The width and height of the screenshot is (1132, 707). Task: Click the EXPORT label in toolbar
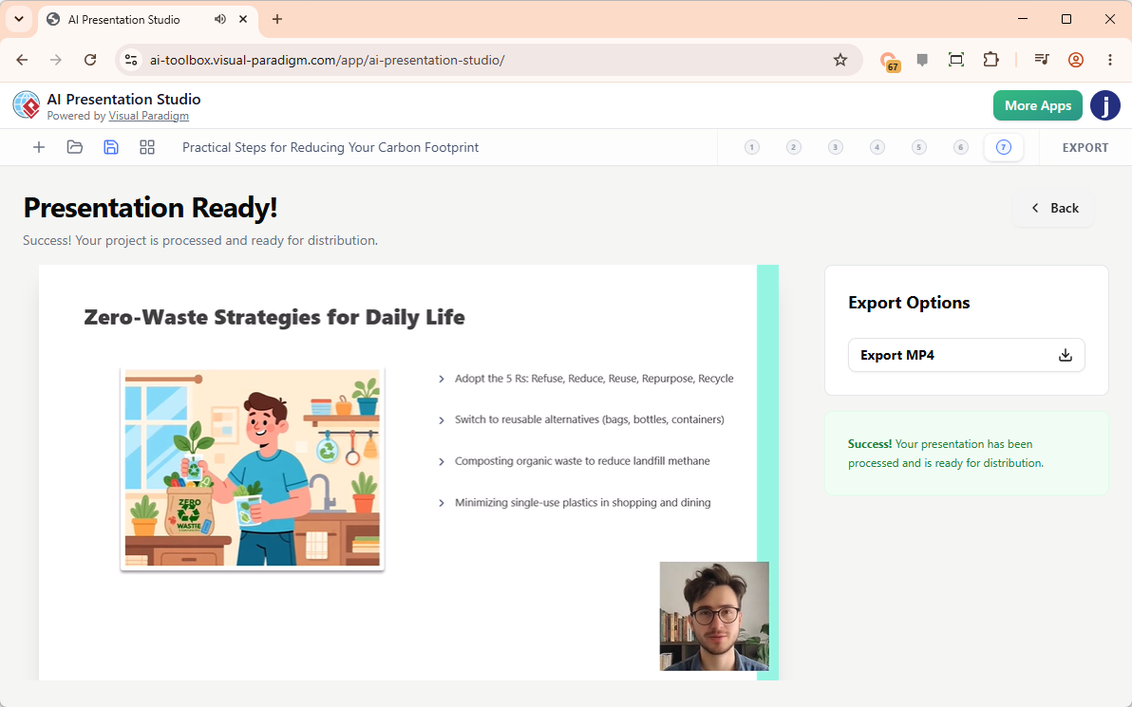click(1085, 148)
